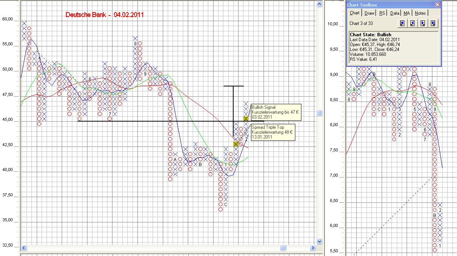Click the vertical scrollbar thumb
The height and width of the screenshot is (256, 457).
[319, 113]
